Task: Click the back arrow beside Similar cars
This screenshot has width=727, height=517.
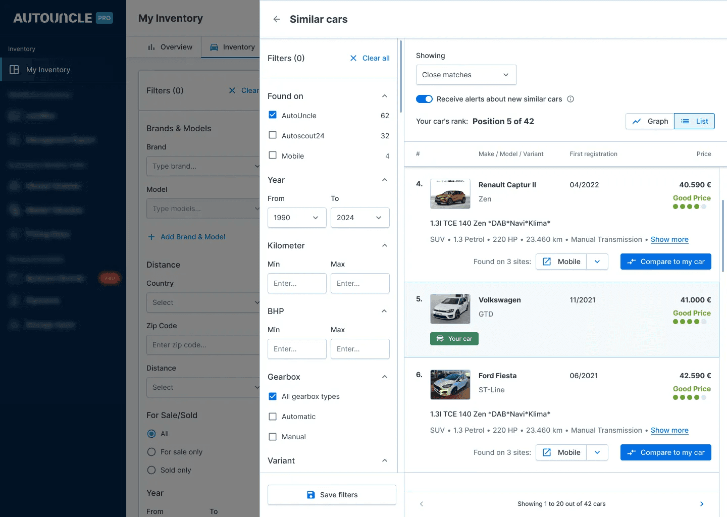Action: click(x=277, y=19)
